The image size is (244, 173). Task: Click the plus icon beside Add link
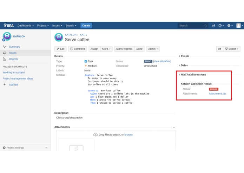(x=5, y=84)
